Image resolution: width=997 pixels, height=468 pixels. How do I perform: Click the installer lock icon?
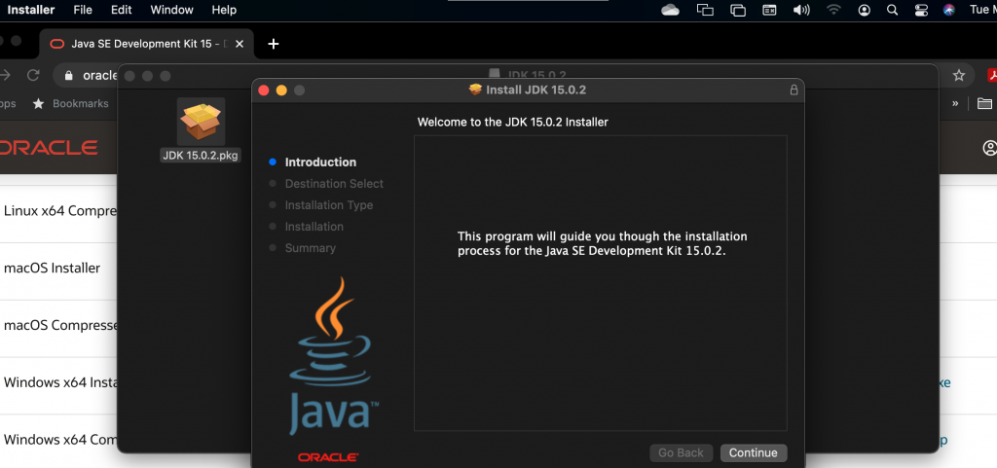(x=794, y=90)
